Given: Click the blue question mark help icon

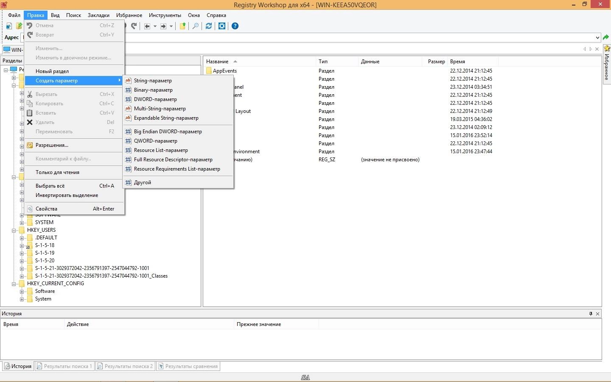Looking at the screenshot, I should pyautogui.click(x=235, y=26).
